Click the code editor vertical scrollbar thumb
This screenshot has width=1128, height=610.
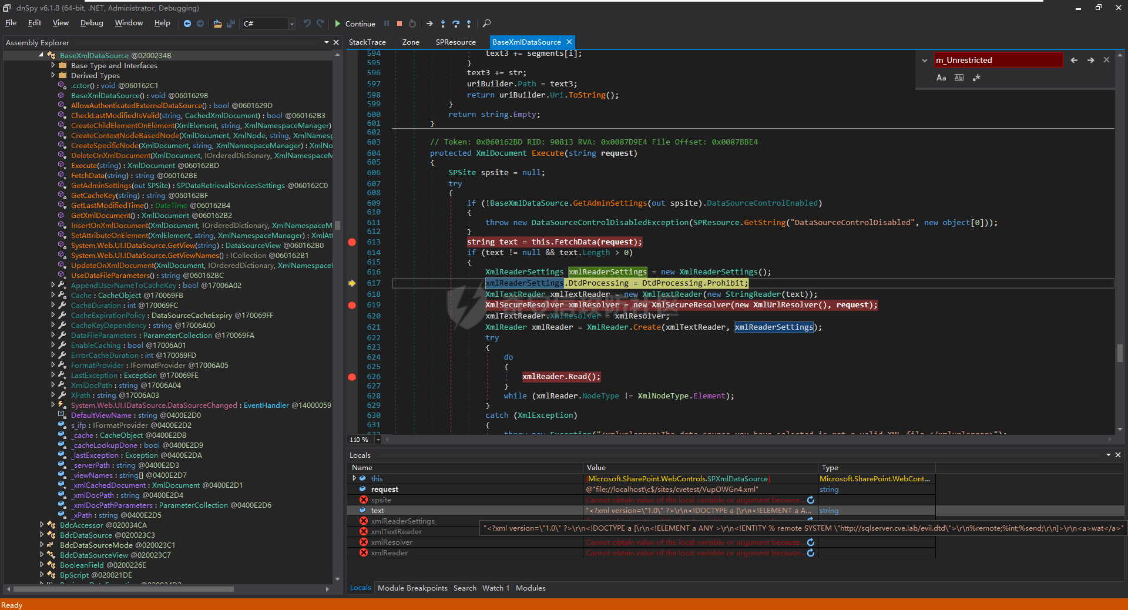coord(1120,353)
